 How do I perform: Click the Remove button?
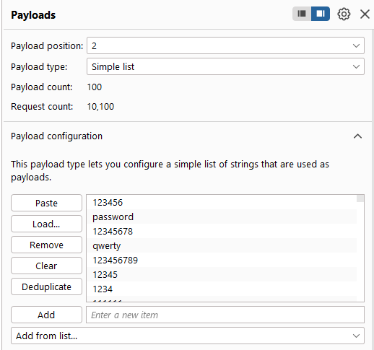pos(46,245)
